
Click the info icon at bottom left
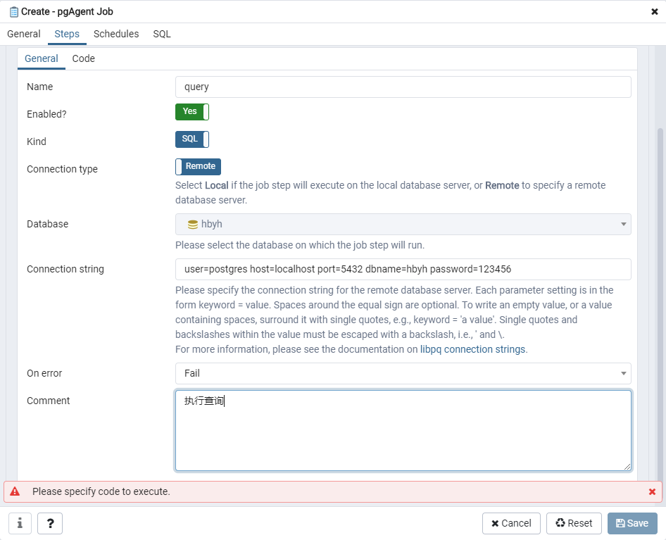point(19,523)
